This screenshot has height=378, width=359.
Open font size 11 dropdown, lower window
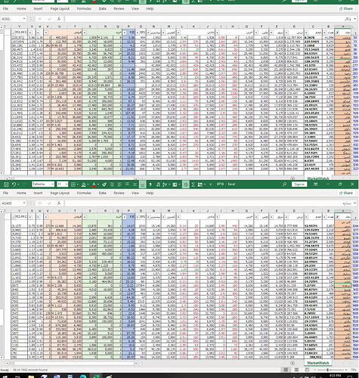coord(67,184)
